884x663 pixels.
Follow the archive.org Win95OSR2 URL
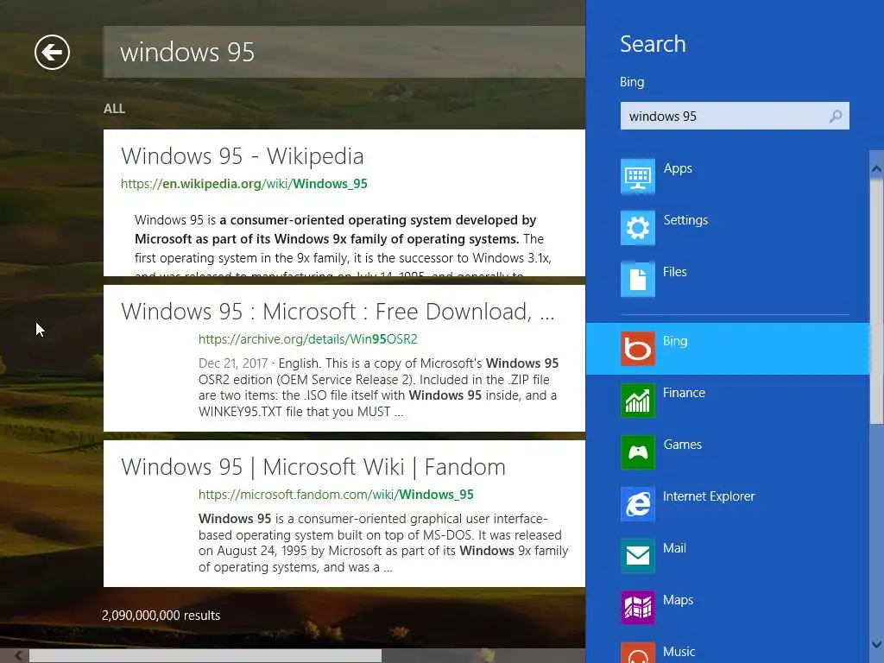point(308,338)
